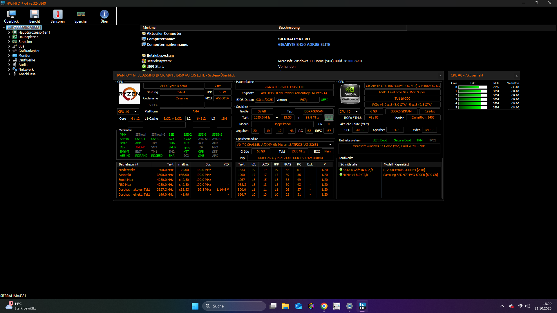Expand the Grafikadapter tree node

click(x=9, y=51)
